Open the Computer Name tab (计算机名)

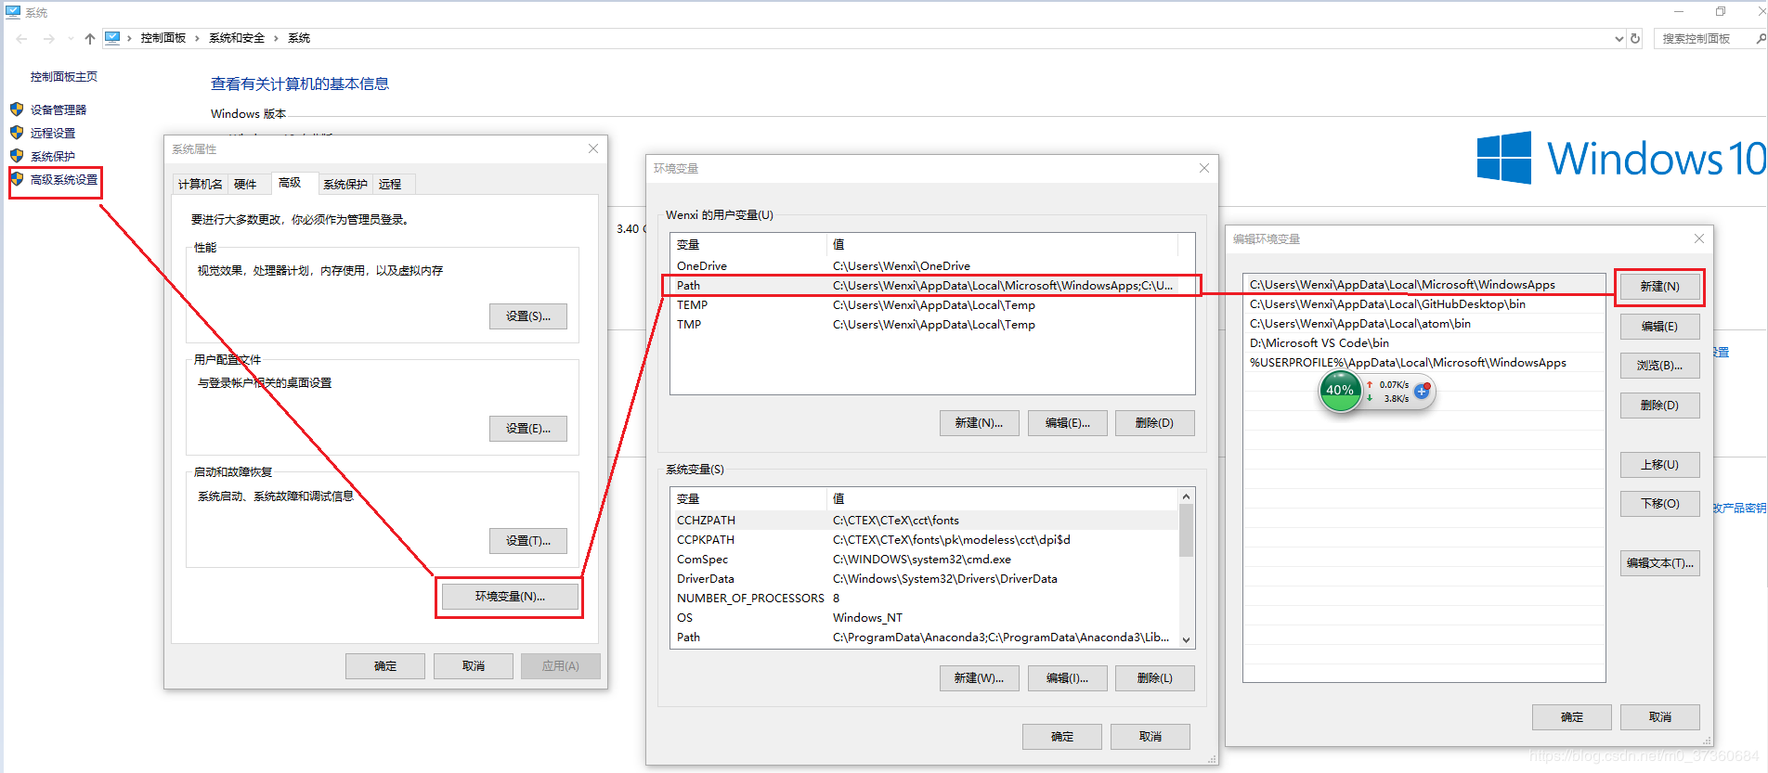pos(200,184)
